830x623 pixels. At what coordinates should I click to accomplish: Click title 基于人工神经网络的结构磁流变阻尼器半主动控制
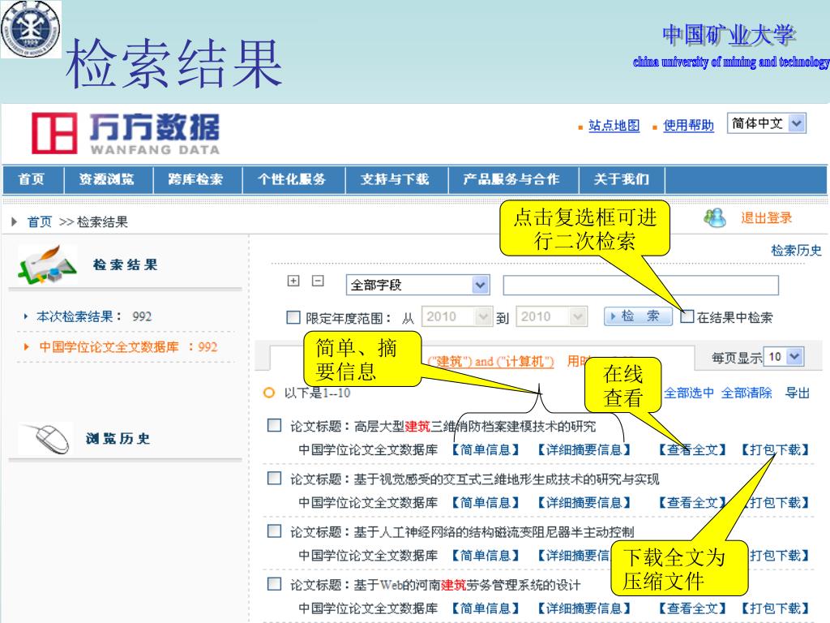pyautogui.click(x=494, y=532)
